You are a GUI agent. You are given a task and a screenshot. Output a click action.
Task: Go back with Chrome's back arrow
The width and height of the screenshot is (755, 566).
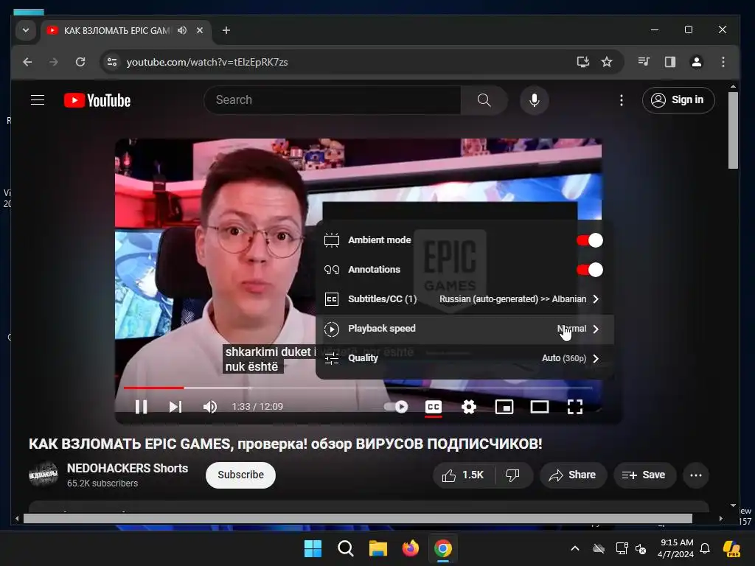tap(27, 62)
